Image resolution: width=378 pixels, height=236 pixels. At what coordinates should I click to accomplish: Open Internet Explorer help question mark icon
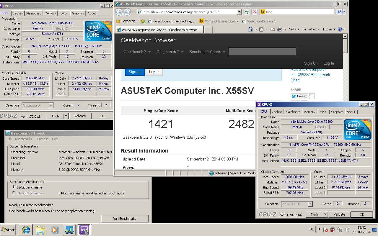coord(340,29)
